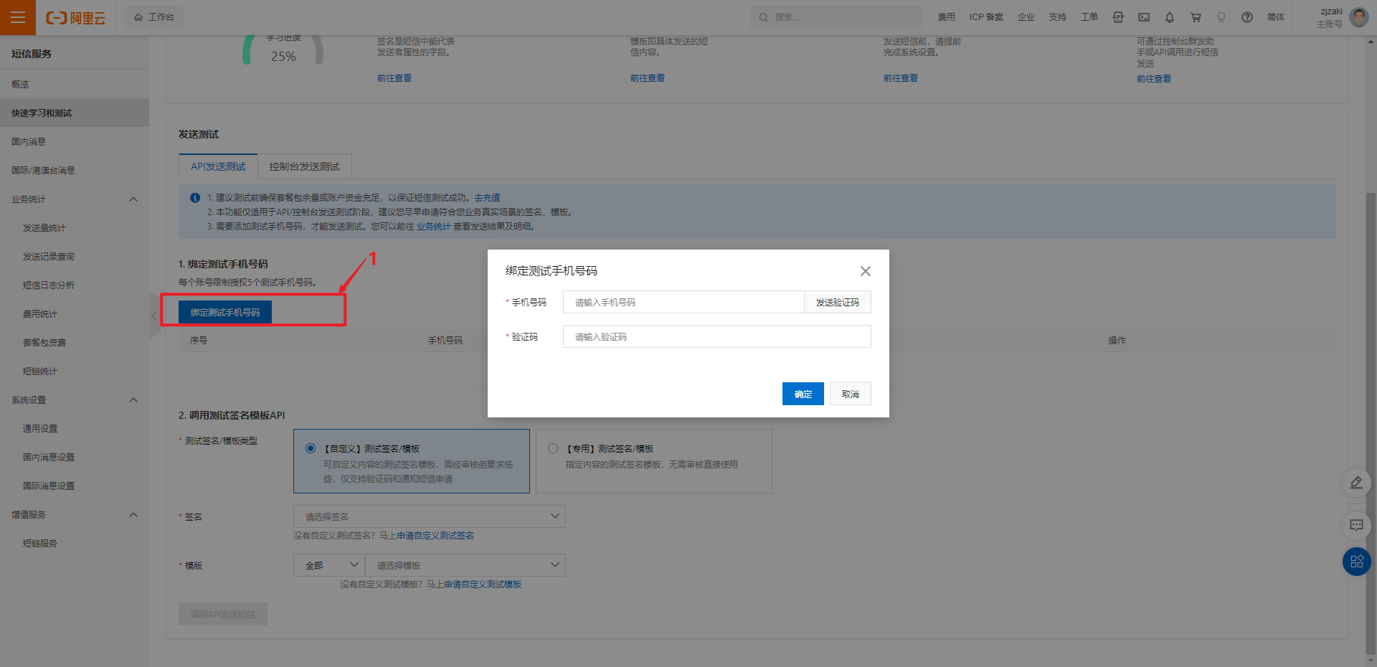Open the shopping cart icon
Viewport: 1377px width, 667px height.
coord(1196,17)
